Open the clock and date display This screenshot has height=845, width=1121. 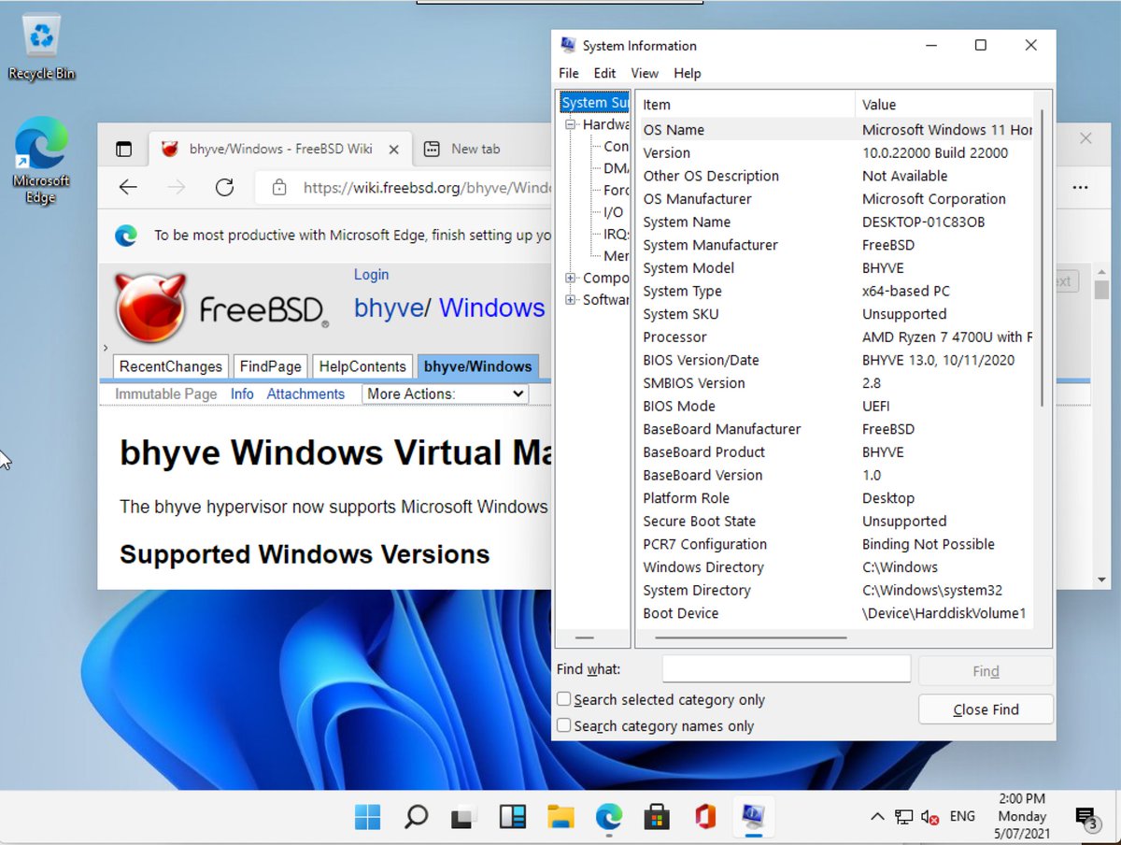(1022, 816)
